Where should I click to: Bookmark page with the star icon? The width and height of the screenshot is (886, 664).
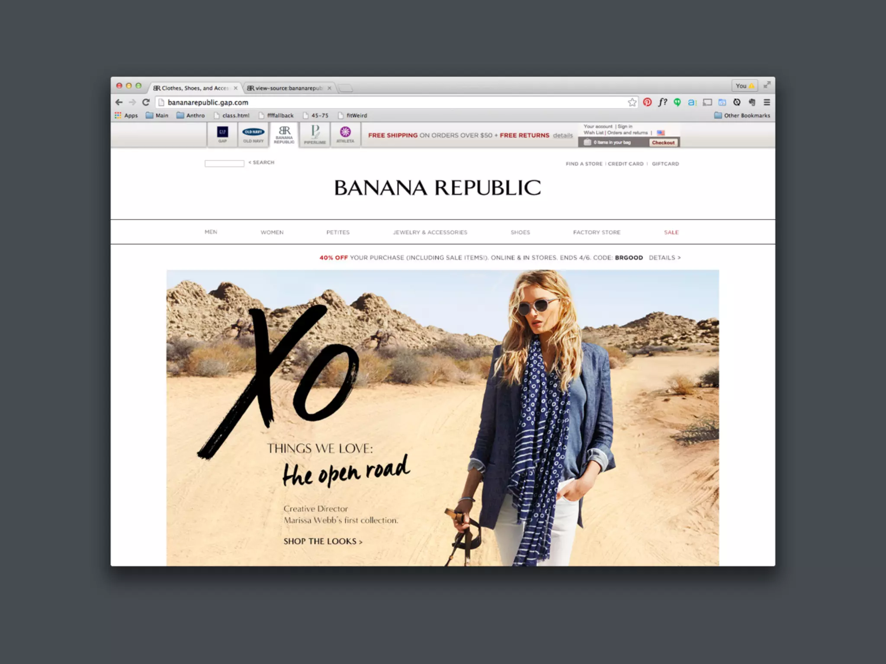(x=632, y=102)
